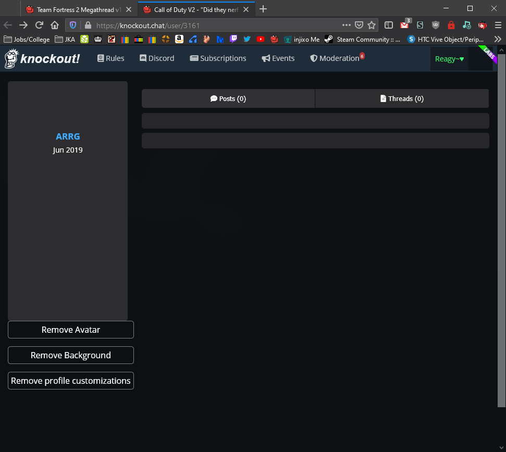Go to the Knockout home logo
This screenshot has height=452, width=506.
(x=42, y=58)
